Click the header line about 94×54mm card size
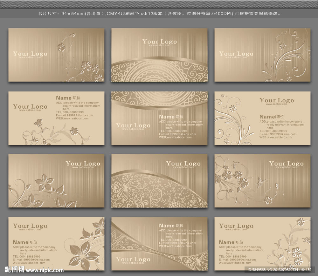 (x=159, y=14)
